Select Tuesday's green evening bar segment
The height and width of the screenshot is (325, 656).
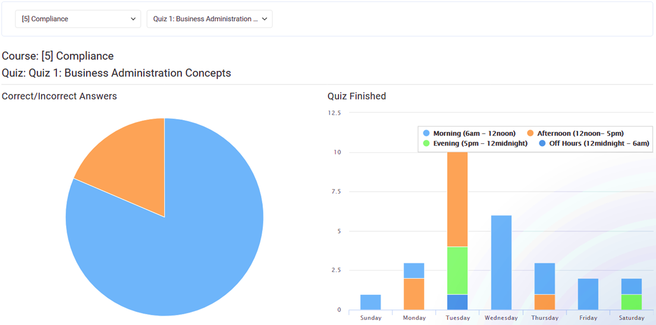(x=457, y=270)
